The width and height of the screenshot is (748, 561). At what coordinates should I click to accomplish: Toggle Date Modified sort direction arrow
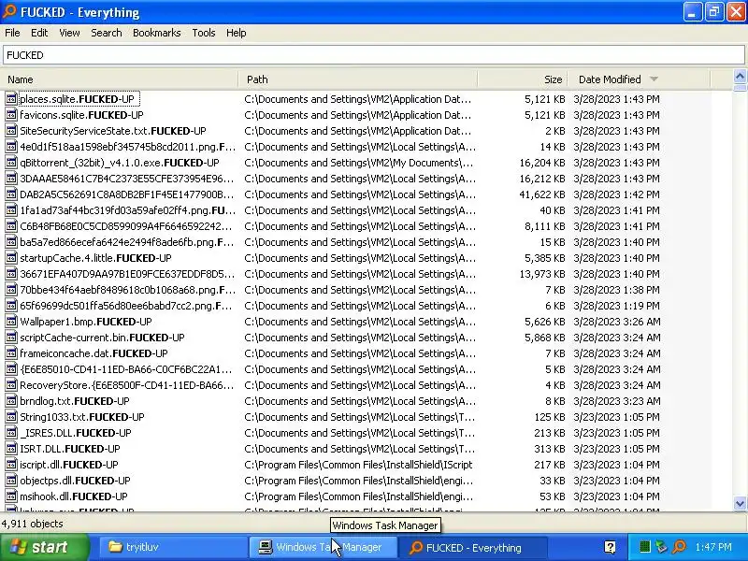tap(654, 79)
